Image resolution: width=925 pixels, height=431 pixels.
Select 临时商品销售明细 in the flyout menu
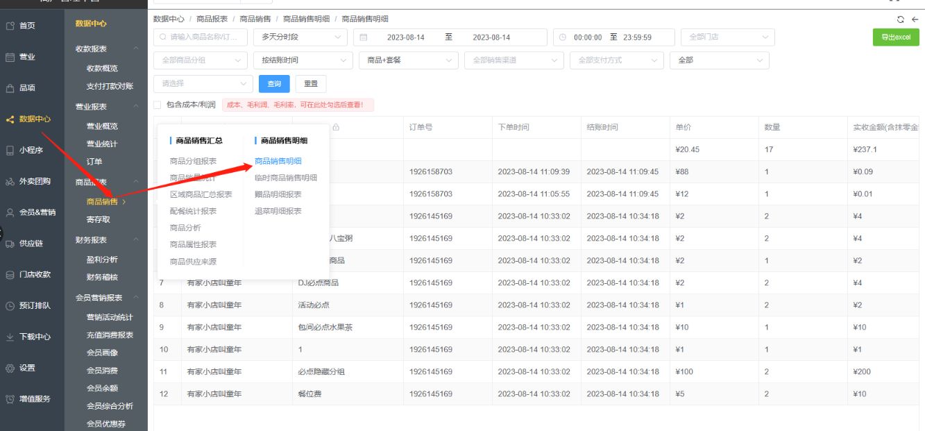pyautogui.click(x=286, y=178)
